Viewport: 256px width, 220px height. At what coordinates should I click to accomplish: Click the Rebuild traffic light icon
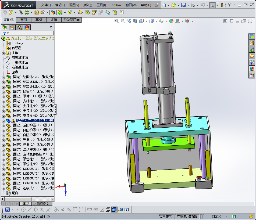pyautogui.click(x=222, y=5)
